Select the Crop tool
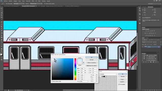Image resolution: width=162 pixels, height=91 pixels. pyautogui.click(x=2, y=17)
